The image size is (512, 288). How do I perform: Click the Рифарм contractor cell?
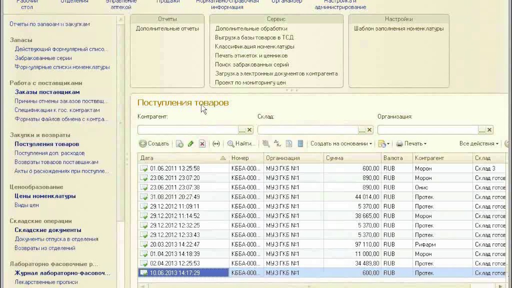[x=442, y=244]
